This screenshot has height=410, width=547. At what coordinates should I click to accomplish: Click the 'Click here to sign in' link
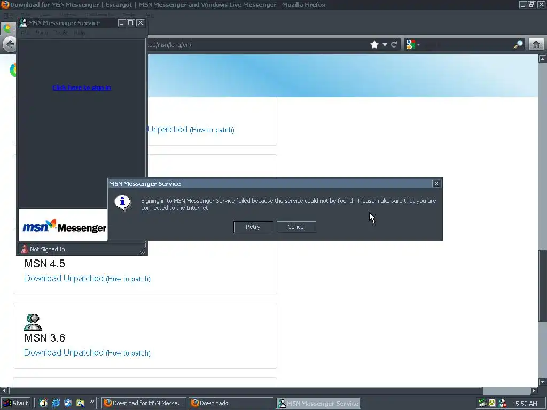82,88
